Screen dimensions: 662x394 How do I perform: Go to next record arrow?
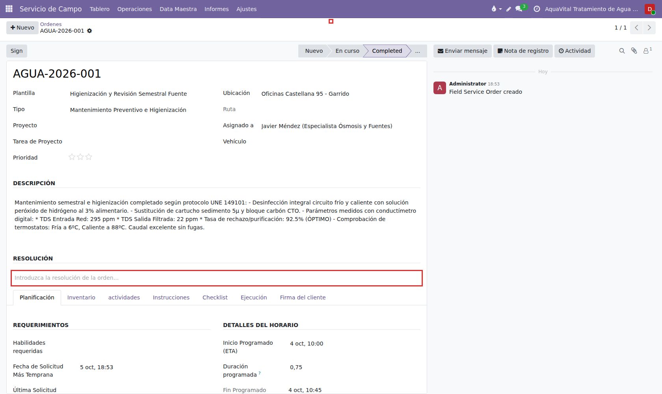[649, 28]
